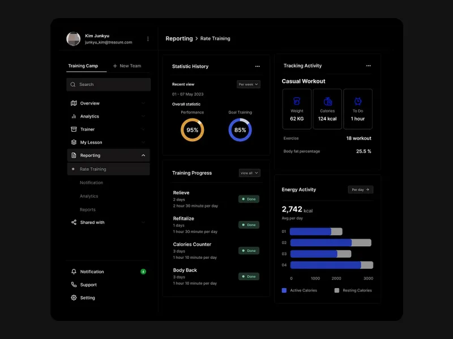Viewport: 453px width, 339px height.
Task: Click the Overview map icon
Action: [x=74, y=103]
